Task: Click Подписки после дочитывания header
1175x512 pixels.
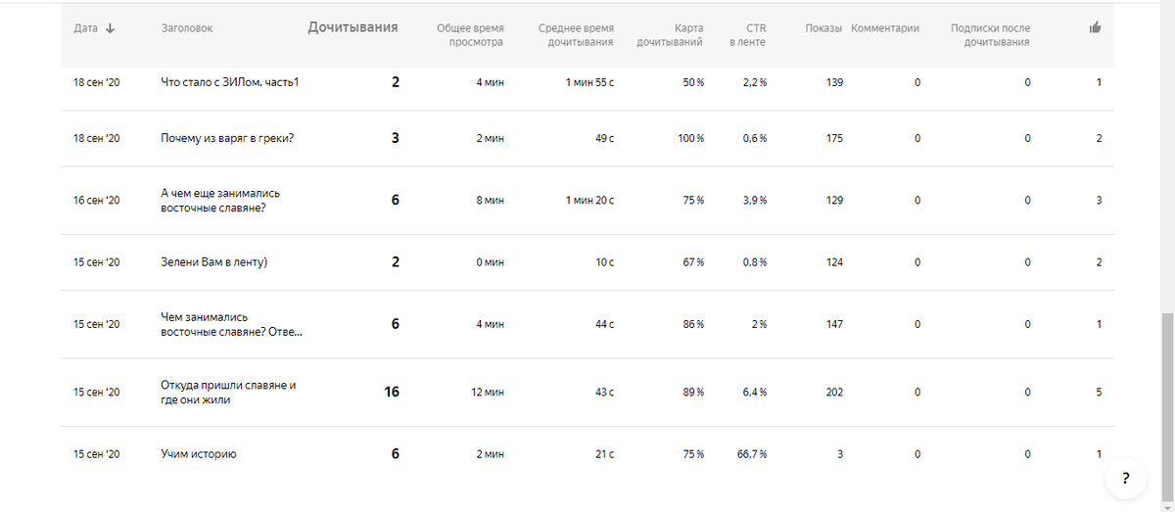Action: click(990, 35)
